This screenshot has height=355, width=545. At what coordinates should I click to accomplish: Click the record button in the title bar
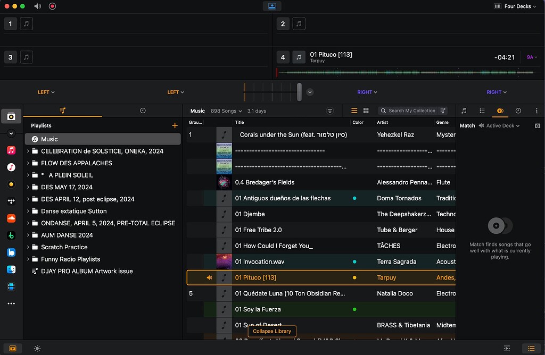[52, 6]
